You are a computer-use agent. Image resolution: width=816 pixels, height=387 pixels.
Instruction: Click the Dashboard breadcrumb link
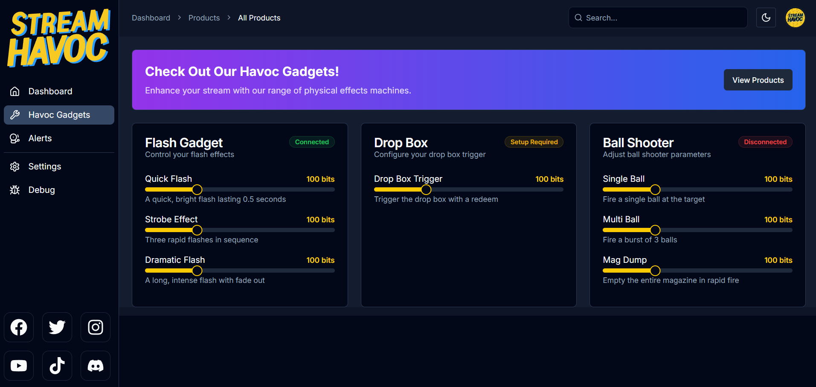pyautogui.click(x=151, y=18)
